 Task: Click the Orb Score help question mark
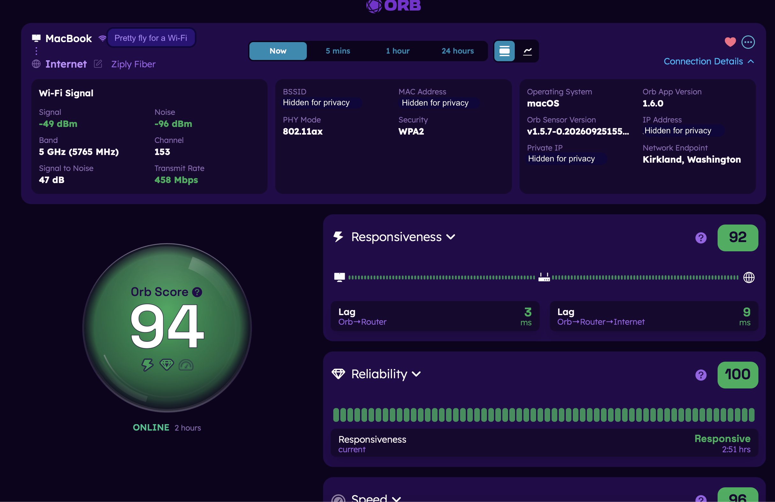pos(197,292)
